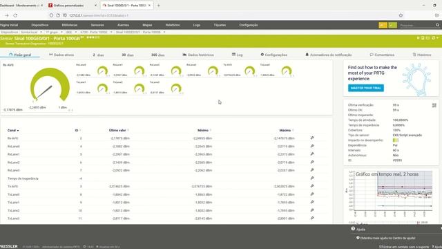The height and width of the screenshot is (249, 442).
Task: Set the sensor priority stars rating
Action: (93, 37)
